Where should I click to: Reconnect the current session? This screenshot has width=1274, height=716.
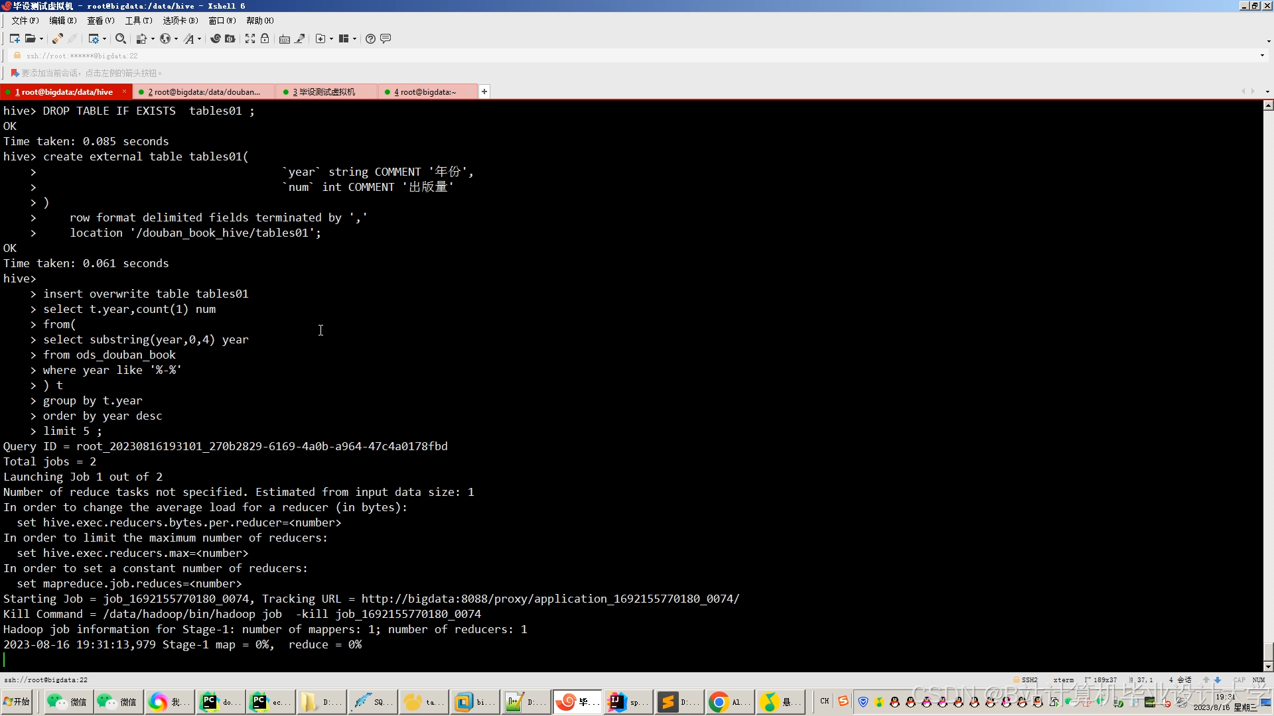click(57, 39)
